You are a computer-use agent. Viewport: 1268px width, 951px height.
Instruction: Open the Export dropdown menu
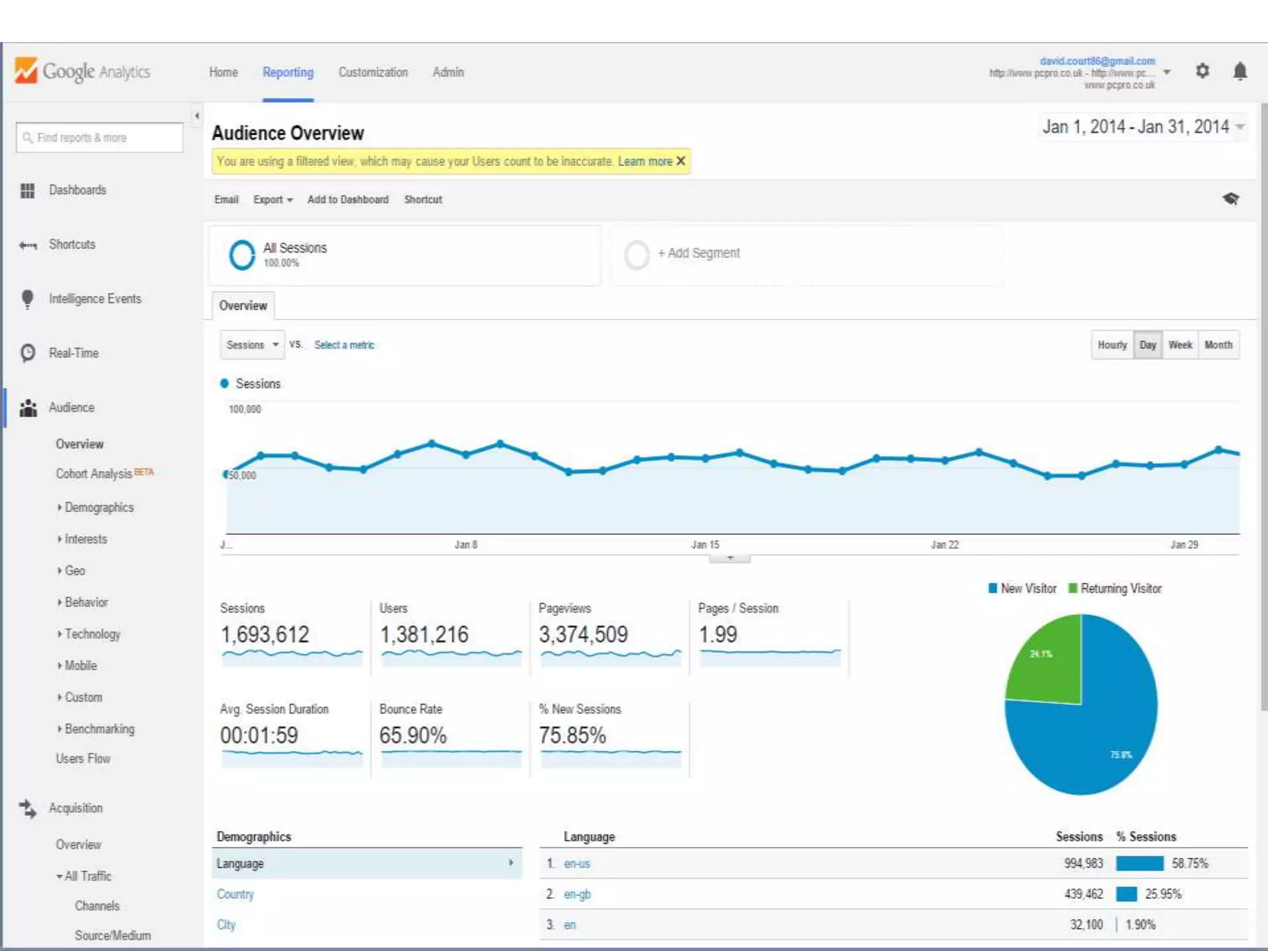coord(272,199)
